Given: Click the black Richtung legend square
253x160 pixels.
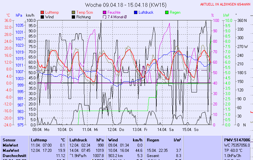Looking at the screenshot, I should pos(73,17).
